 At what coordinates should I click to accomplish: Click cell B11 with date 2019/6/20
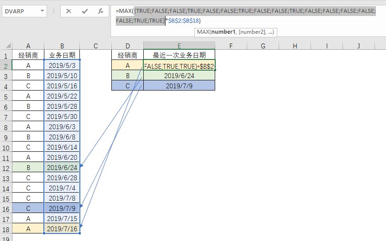click(62, 157)
